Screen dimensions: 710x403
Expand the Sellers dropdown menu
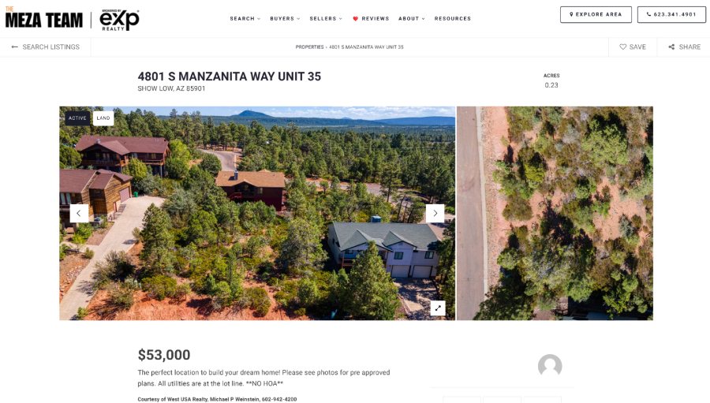click(x=326, y=19)
